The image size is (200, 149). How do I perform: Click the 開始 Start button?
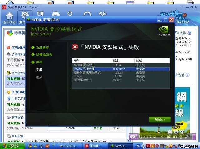12,146
